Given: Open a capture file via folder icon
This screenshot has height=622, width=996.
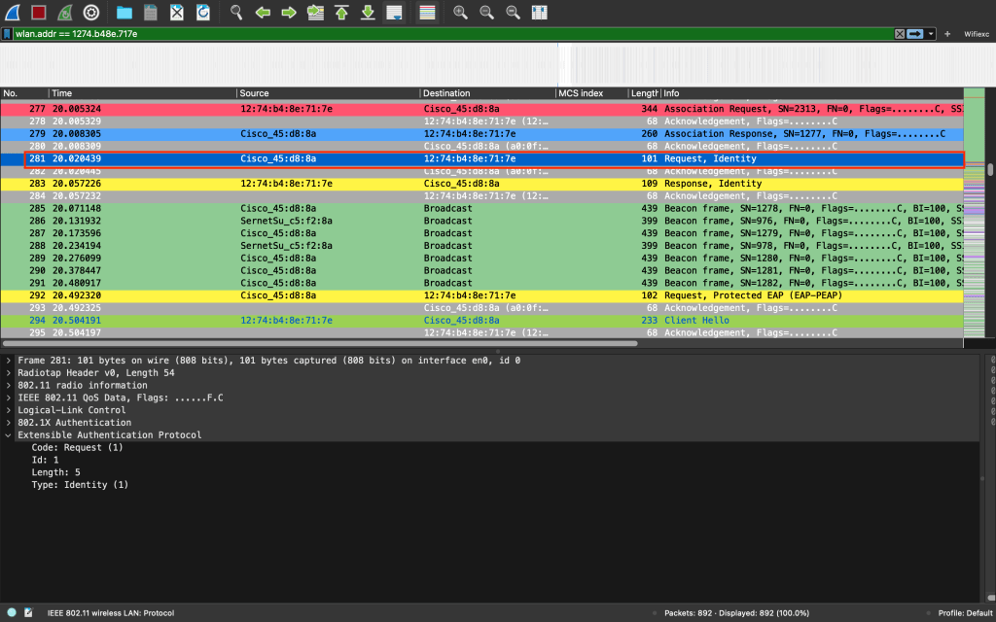Looking at the screenshot, I should pyautogui.click(x=124, y=13).
